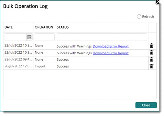This screenshot has height=116, width=164.
Task: Delete the 22/Jul/2022 09:4... log entry
Action: coord(152,60)
